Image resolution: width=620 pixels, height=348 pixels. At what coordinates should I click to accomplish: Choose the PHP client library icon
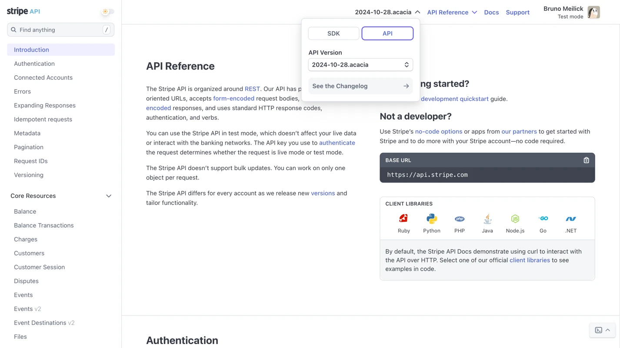459,219
